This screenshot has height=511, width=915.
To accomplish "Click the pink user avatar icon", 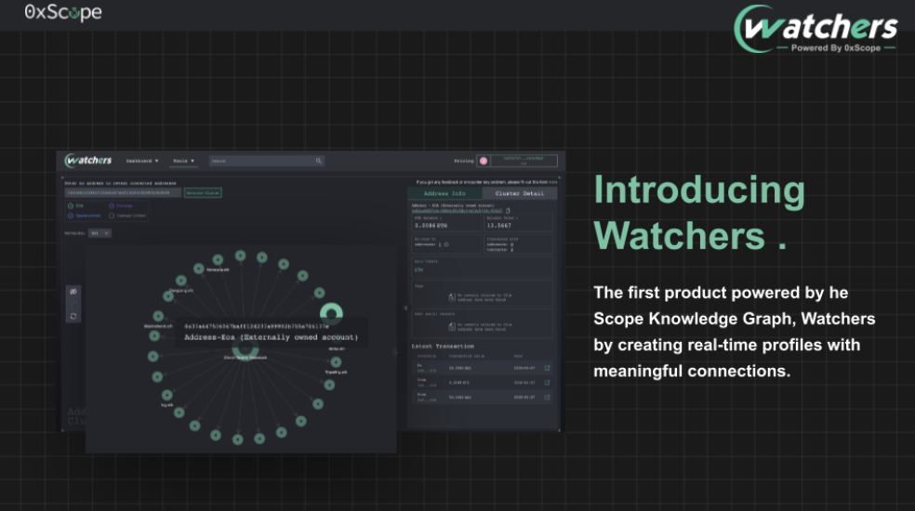I will [x=484, y=161].
